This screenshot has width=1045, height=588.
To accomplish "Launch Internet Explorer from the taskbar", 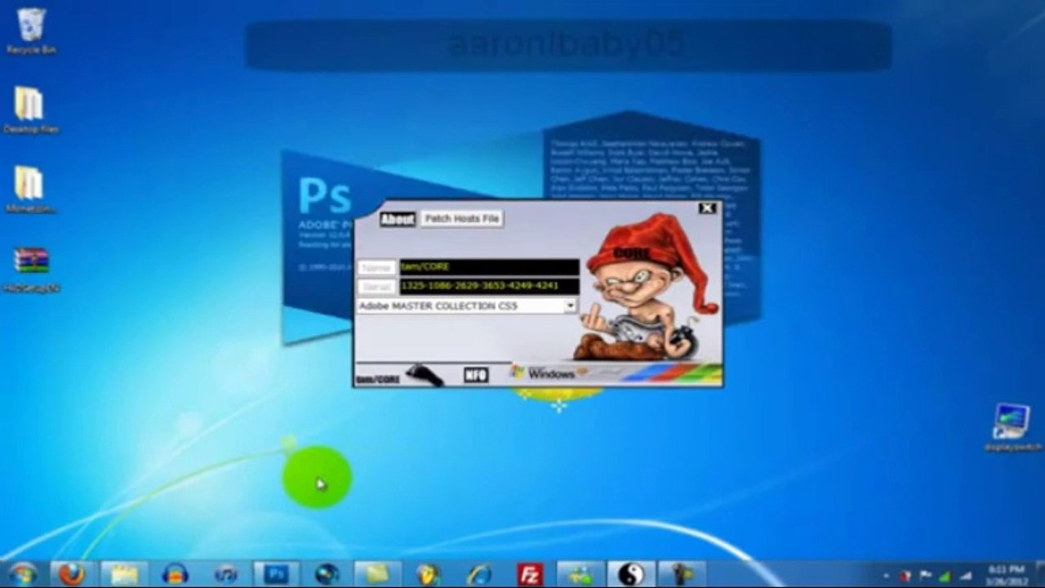I will pyautogui.click(x=478, y=574).
